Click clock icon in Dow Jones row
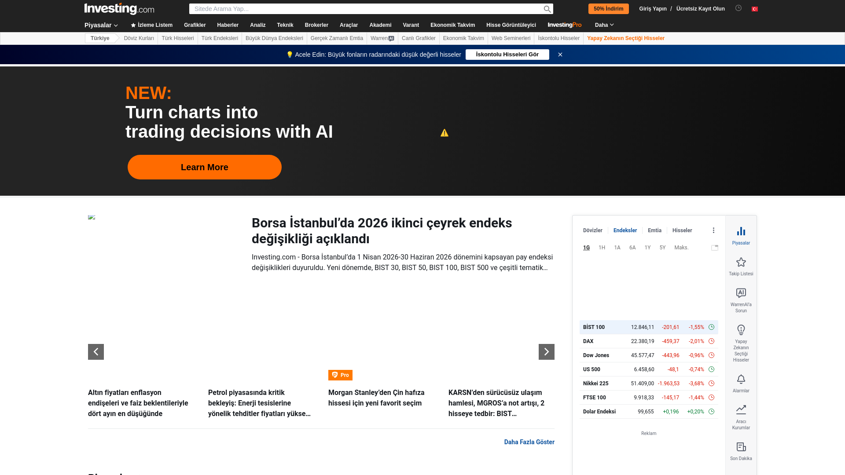Viewport: 845px width, 475px height. click(x=711, y=355)
